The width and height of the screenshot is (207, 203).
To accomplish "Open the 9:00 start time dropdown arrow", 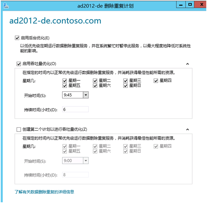I will 86,160.
